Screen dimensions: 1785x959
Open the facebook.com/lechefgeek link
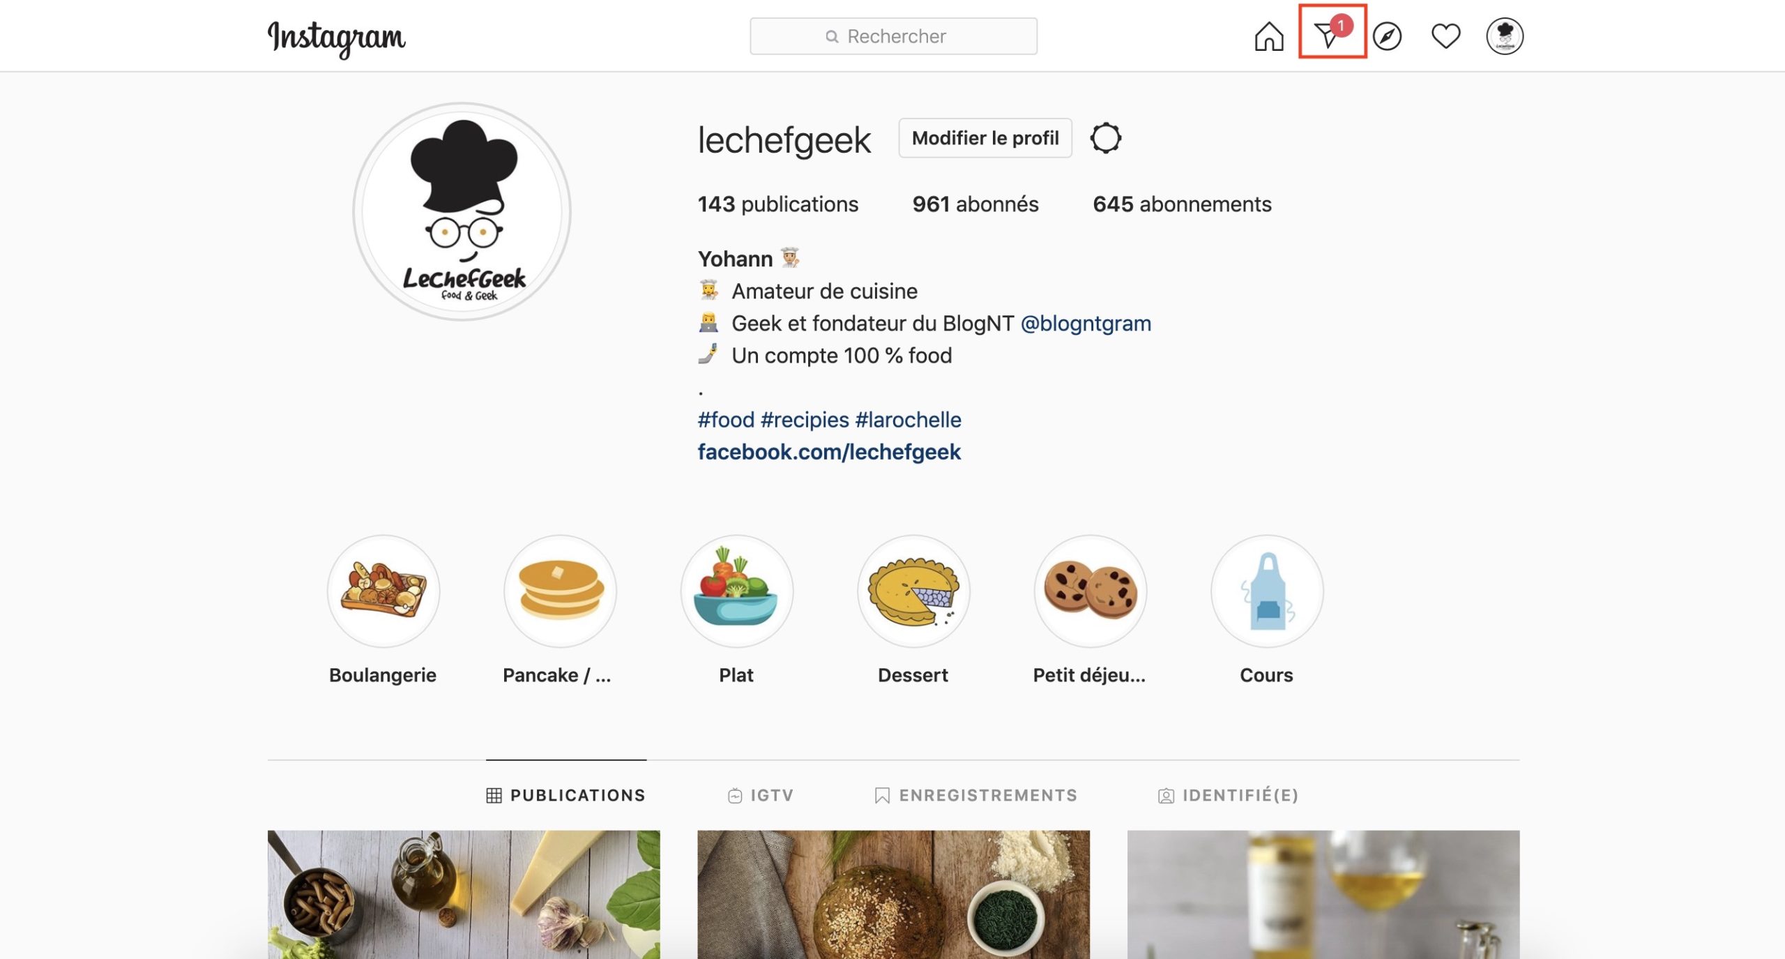pyautogui.click(x=829, y=452)
